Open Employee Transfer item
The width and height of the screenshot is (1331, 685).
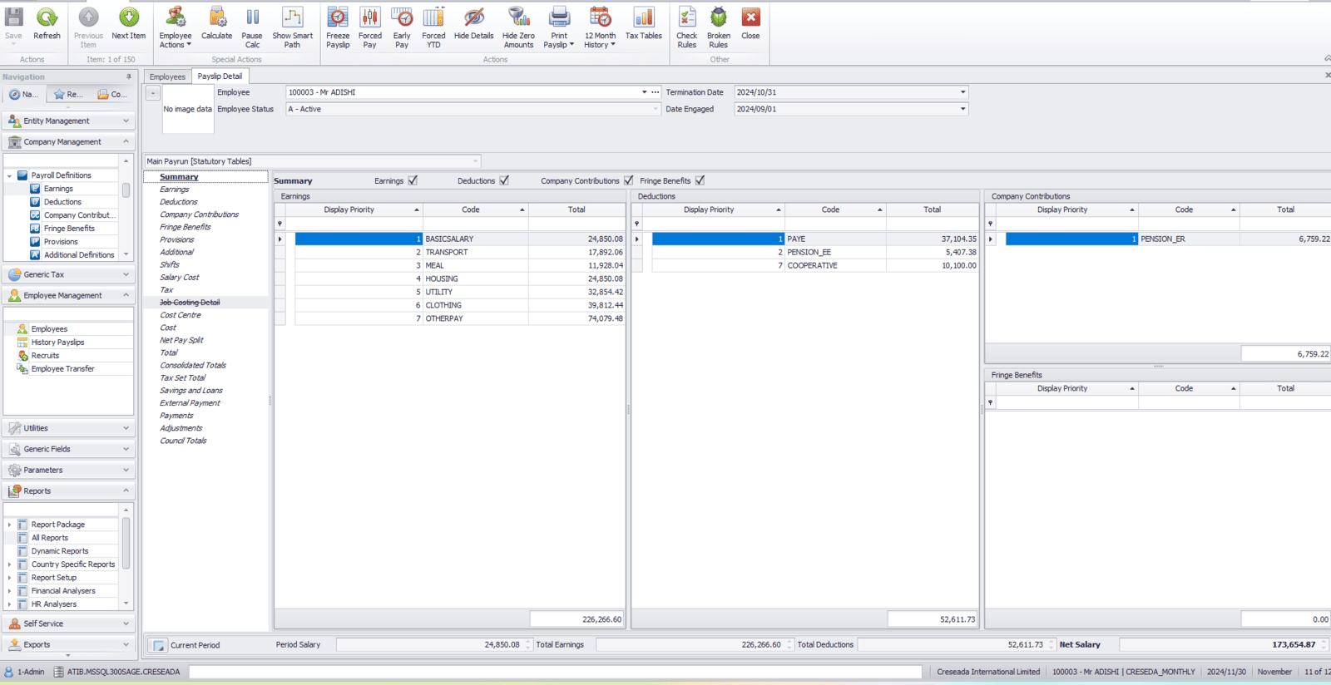pyautogui.click(x=62, y=369)
